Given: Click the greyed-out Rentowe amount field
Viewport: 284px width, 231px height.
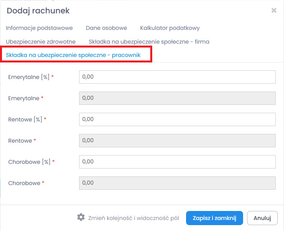Looking at the screenshot, I should 177,140.
